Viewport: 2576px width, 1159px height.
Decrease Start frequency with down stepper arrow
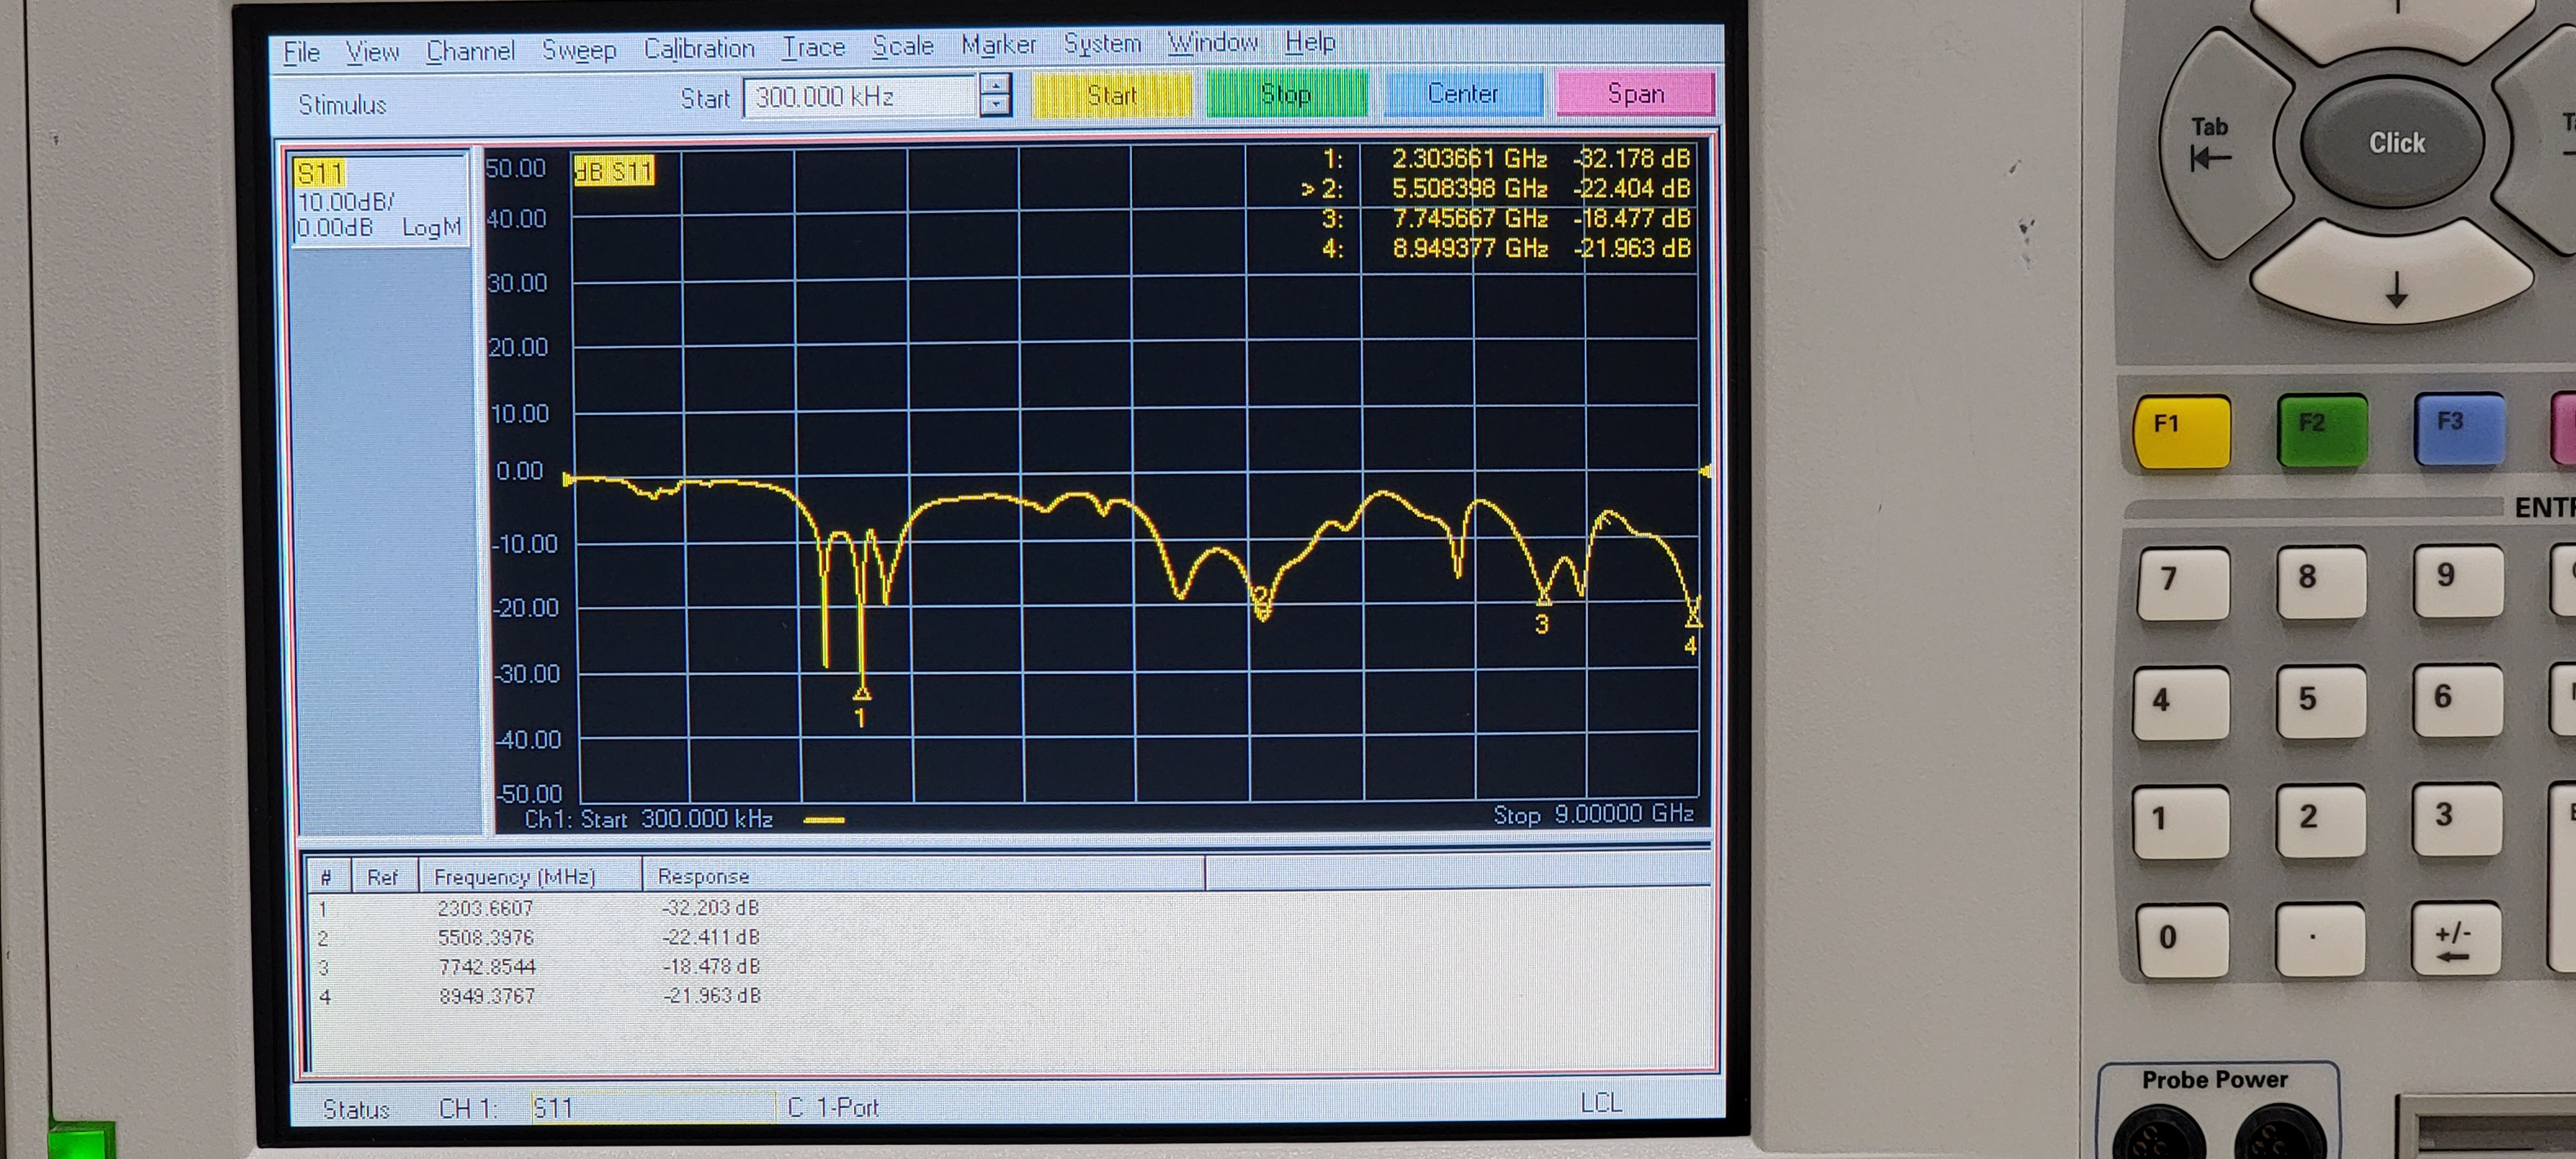(995, 106)
